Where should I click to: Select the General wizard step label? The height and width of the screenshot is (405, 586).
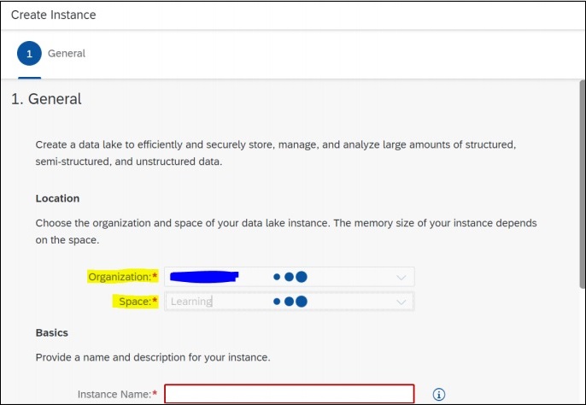(x=67, y=53)
